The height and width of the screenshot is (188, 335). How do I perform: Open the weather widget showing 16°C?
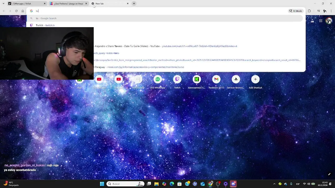tap(12, 184)
